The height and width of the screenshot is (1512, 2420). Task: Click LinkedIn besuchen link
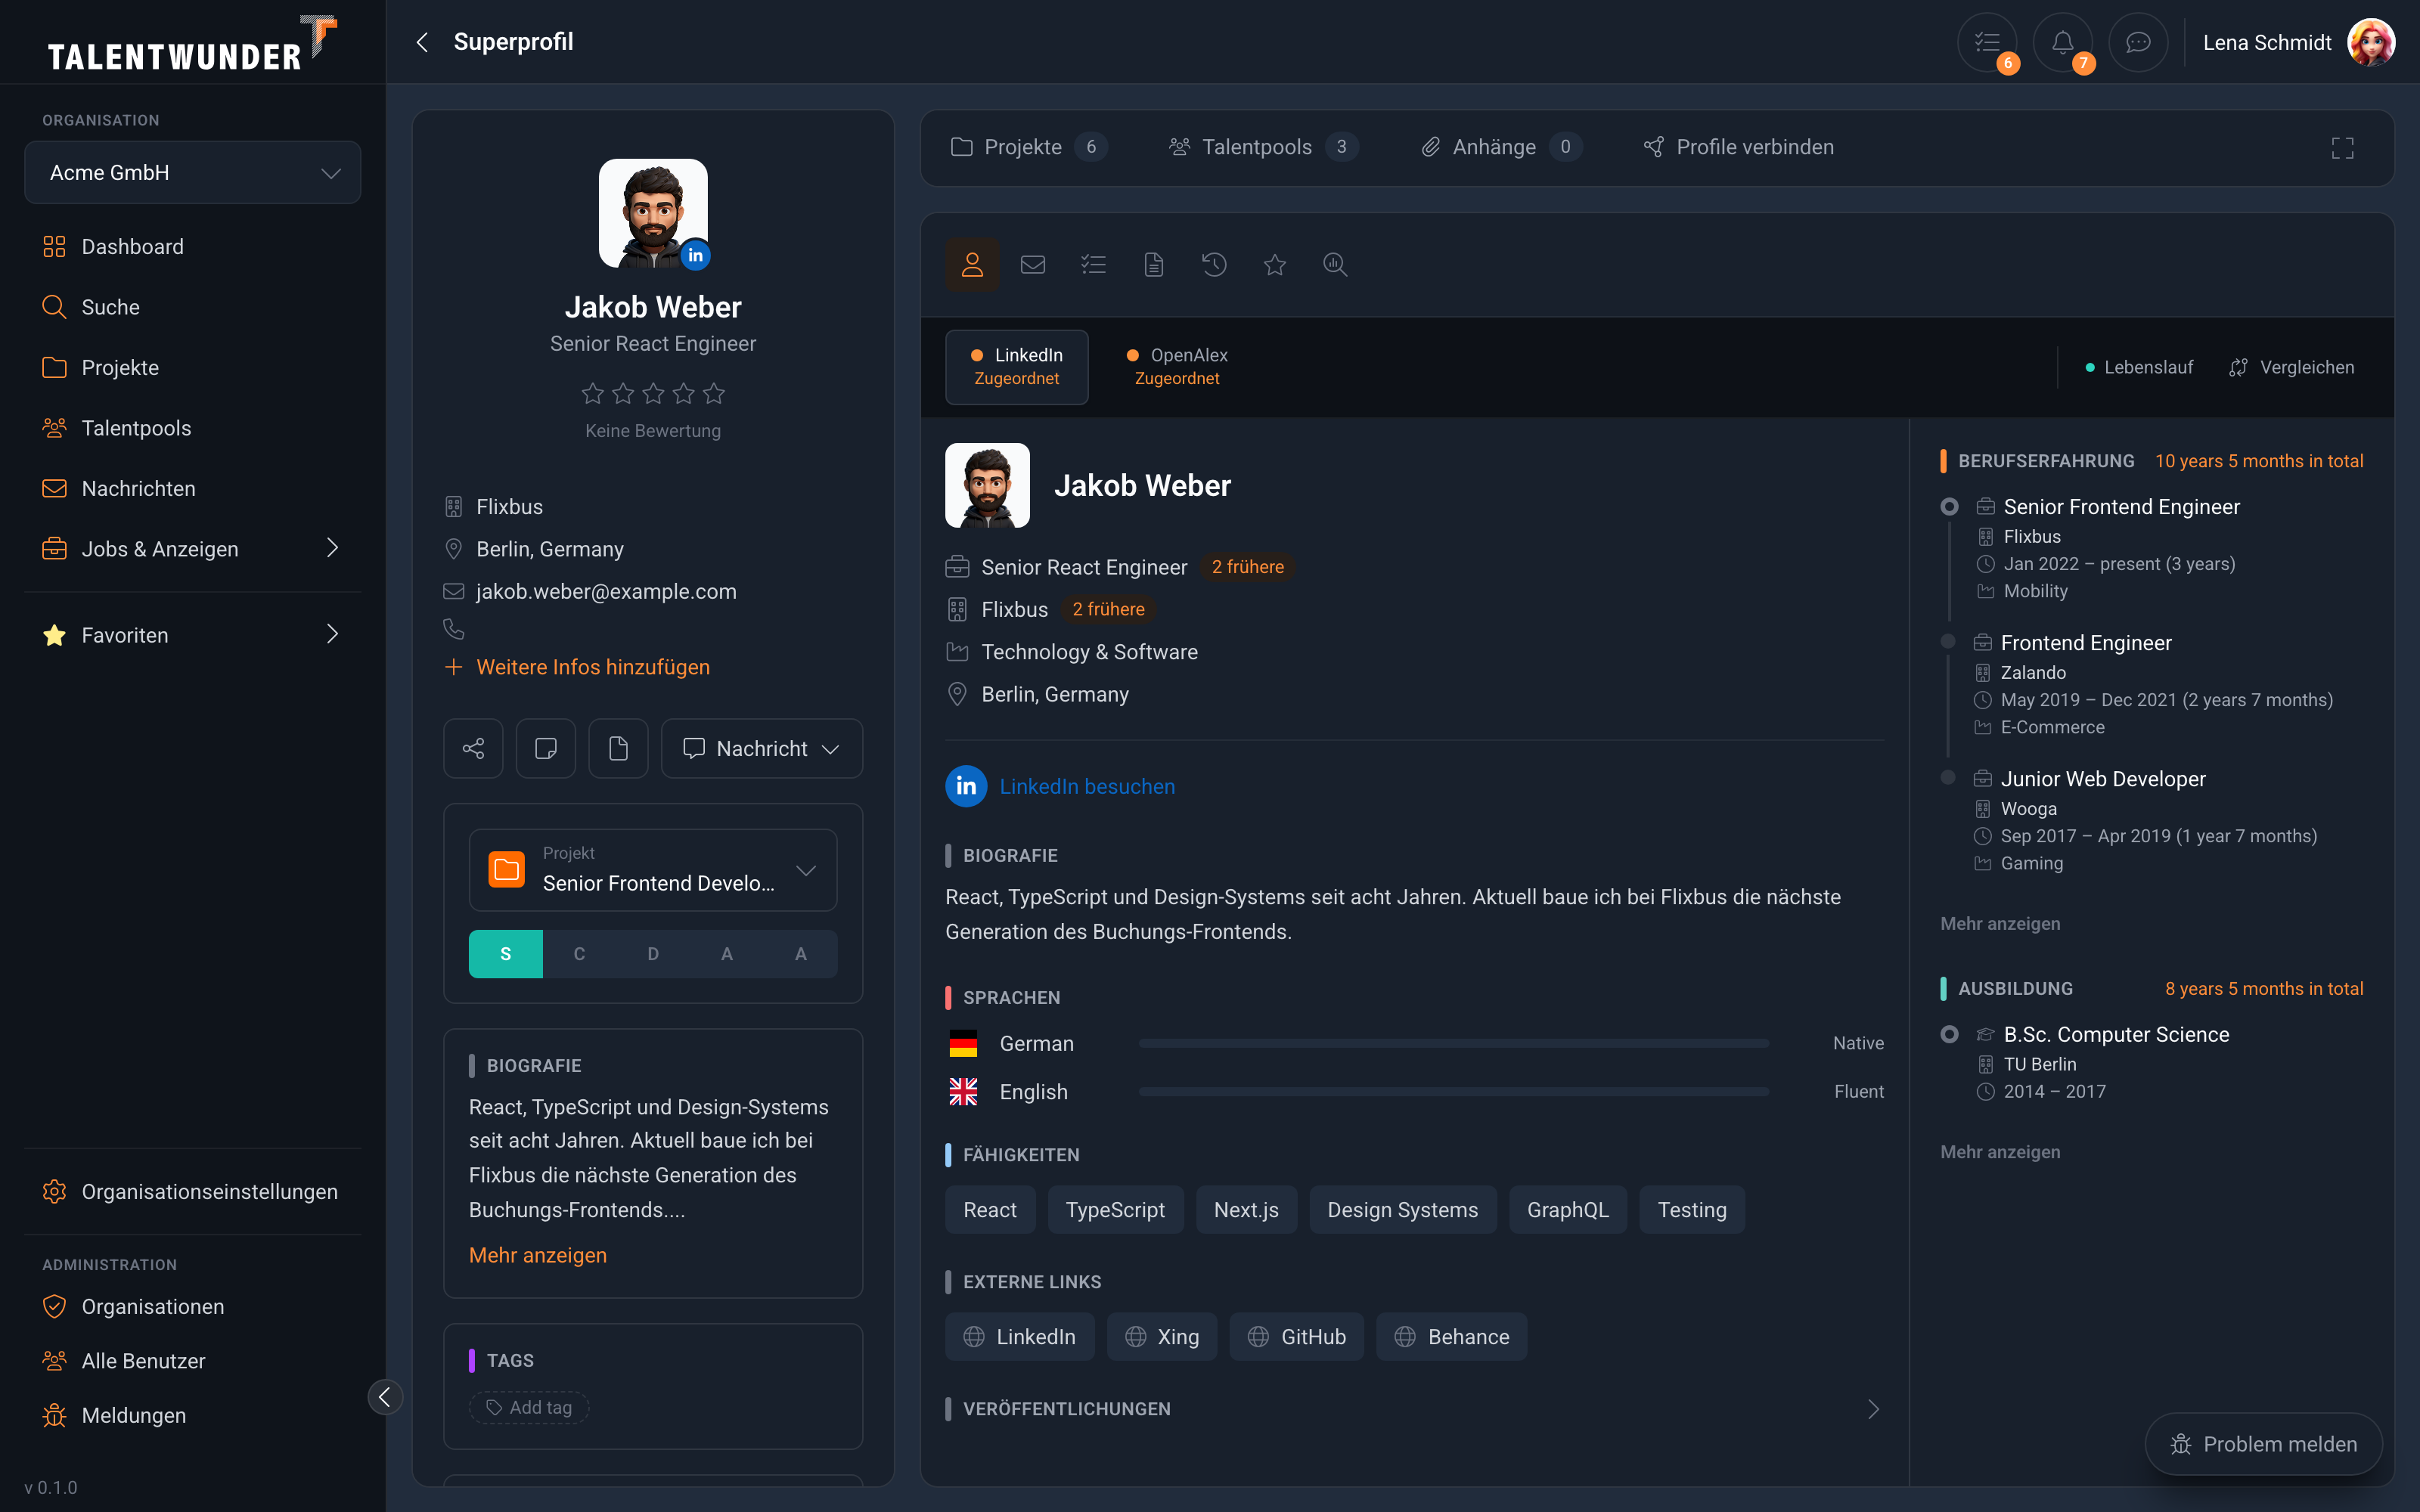(x=1087, y=786)
